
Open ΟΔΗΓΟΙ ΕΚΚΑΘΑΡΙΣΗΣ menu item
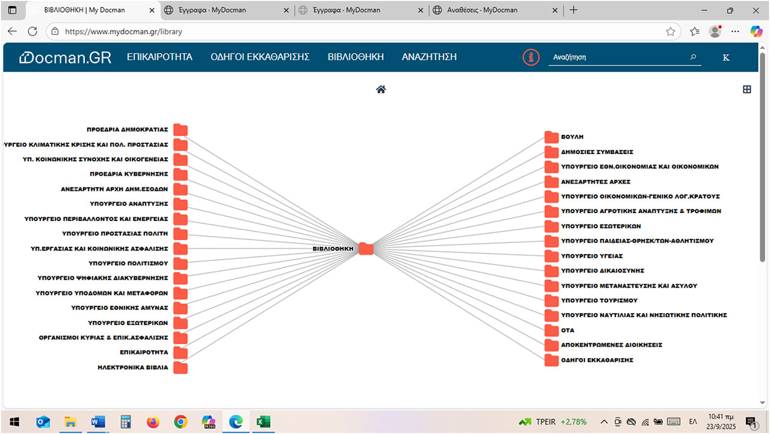(260, 57)
